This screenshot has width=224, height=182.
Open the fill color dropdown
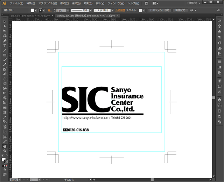click(36, 10)
